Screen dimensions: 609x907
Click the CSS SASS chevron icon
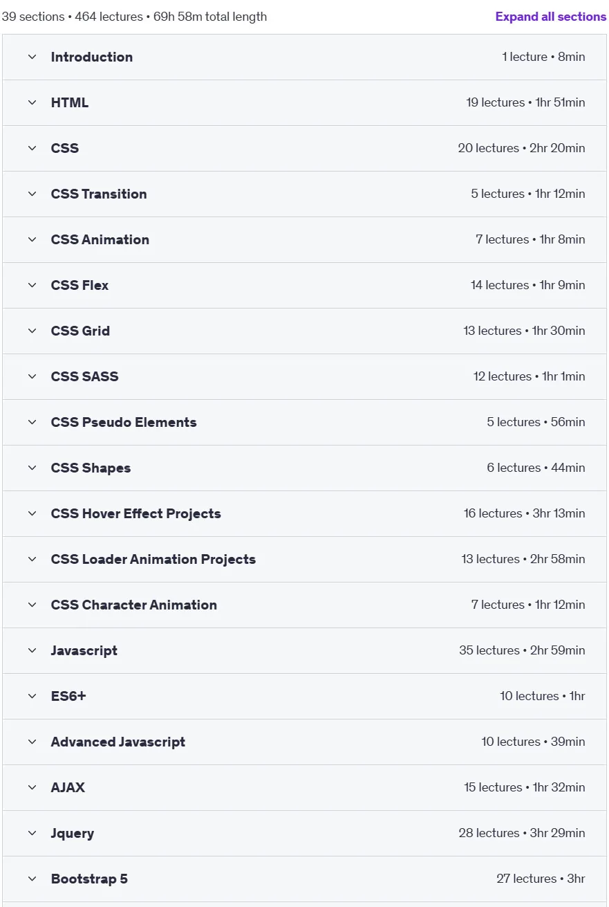click(32, 376)
